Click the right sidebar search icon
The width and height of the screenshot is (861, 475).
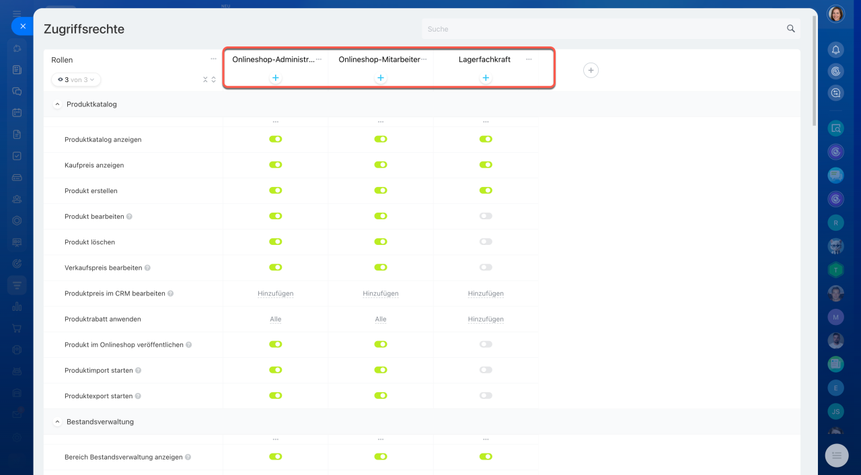pos(835,128)
